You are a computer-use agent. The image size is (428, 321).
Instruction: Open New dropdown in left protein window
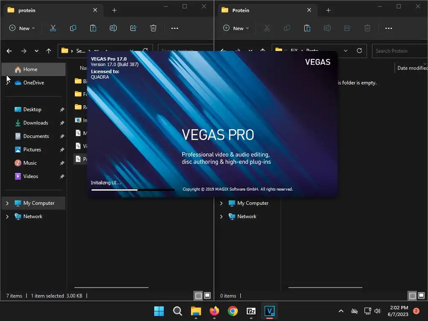tap(22, 28)
